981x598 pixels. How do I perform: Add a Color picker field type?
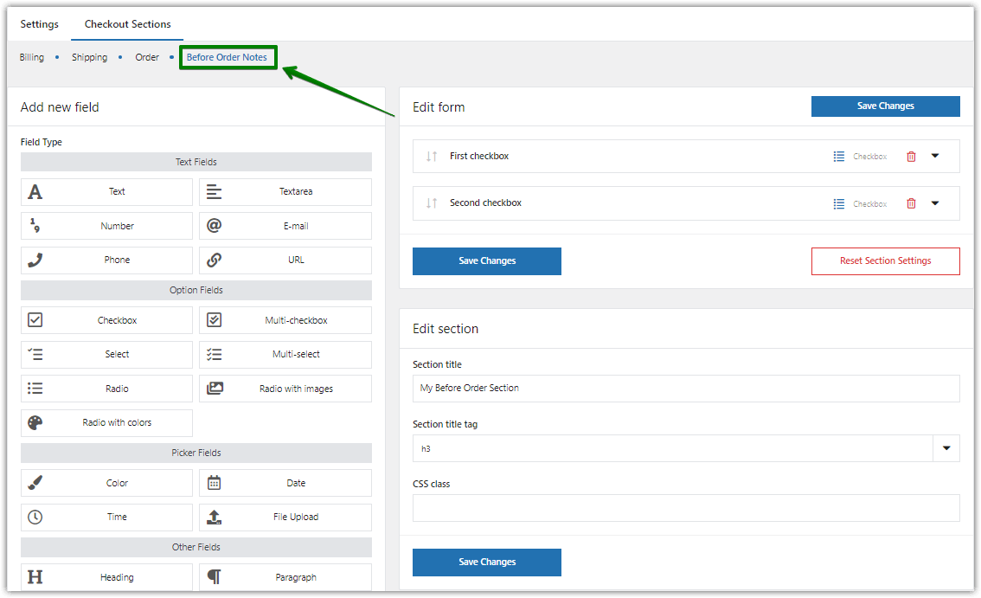point(106,483)
